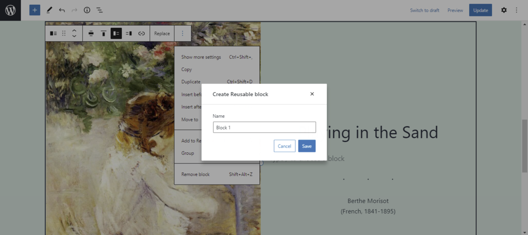Screen dimensions: 528x235
Task: Open editor options three-dot menu
Action: [517, 10]
